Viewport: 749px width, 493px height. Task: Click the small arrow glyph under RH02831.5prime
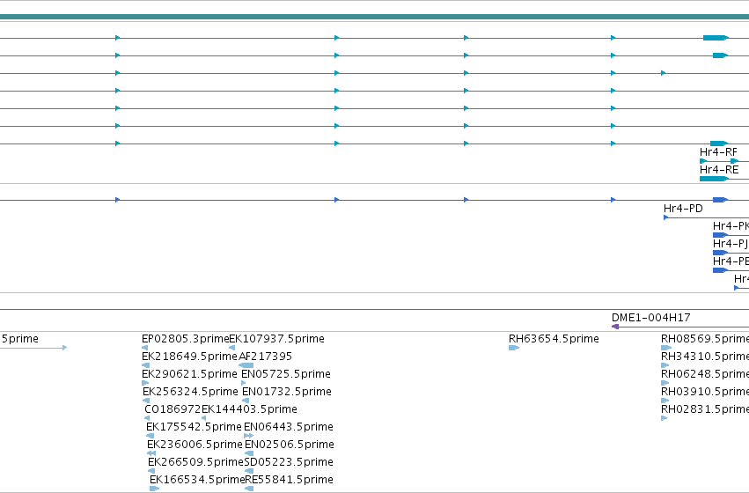pyautogui.click(x=664, y=418)
